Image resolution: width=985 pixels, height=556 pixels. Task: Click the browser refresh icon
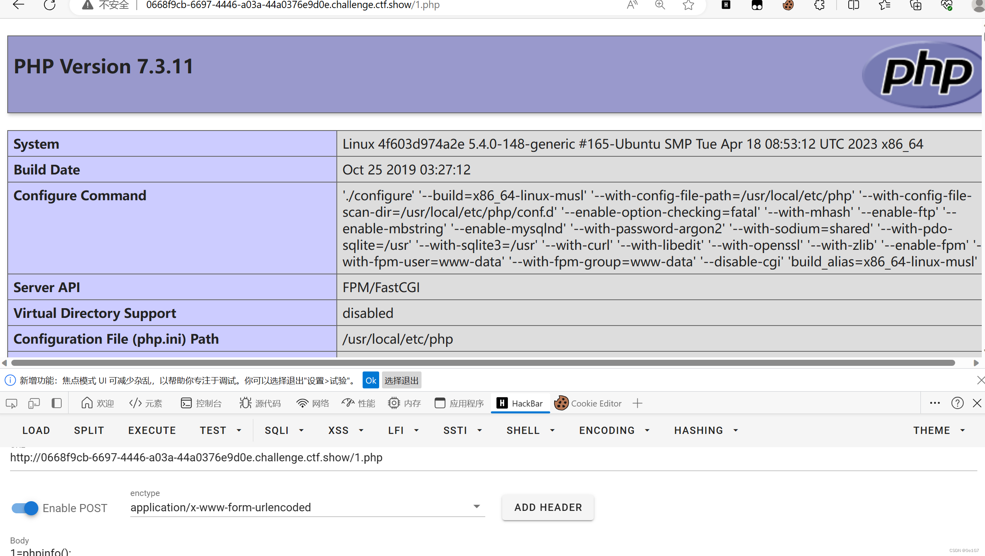50,5
